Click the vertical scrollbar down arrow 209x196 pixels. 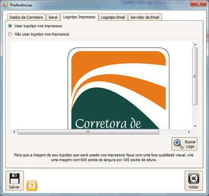click(195, 126)
